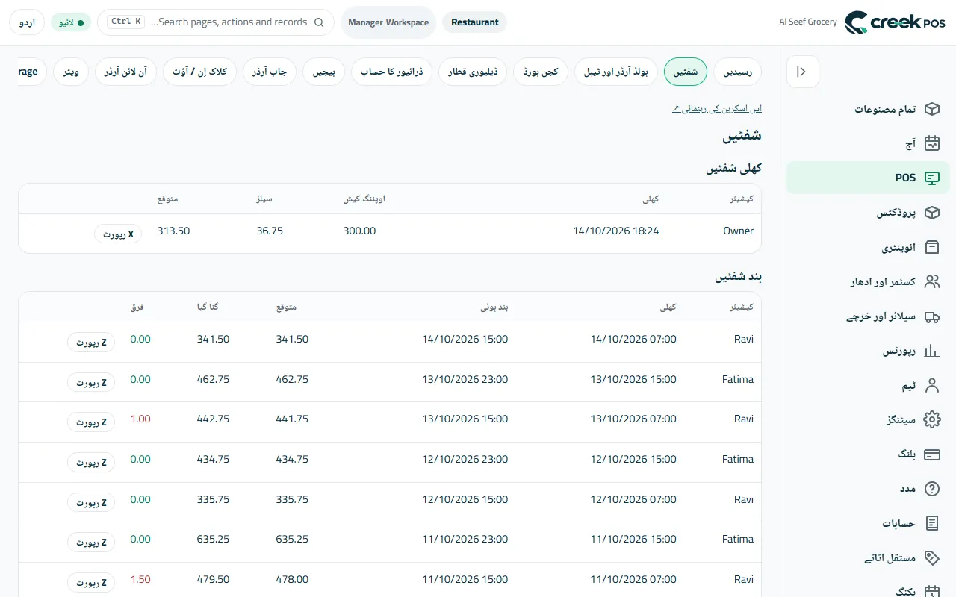
Task: Switch to the رسیدیں tab
Action: (x=738, y=72)
